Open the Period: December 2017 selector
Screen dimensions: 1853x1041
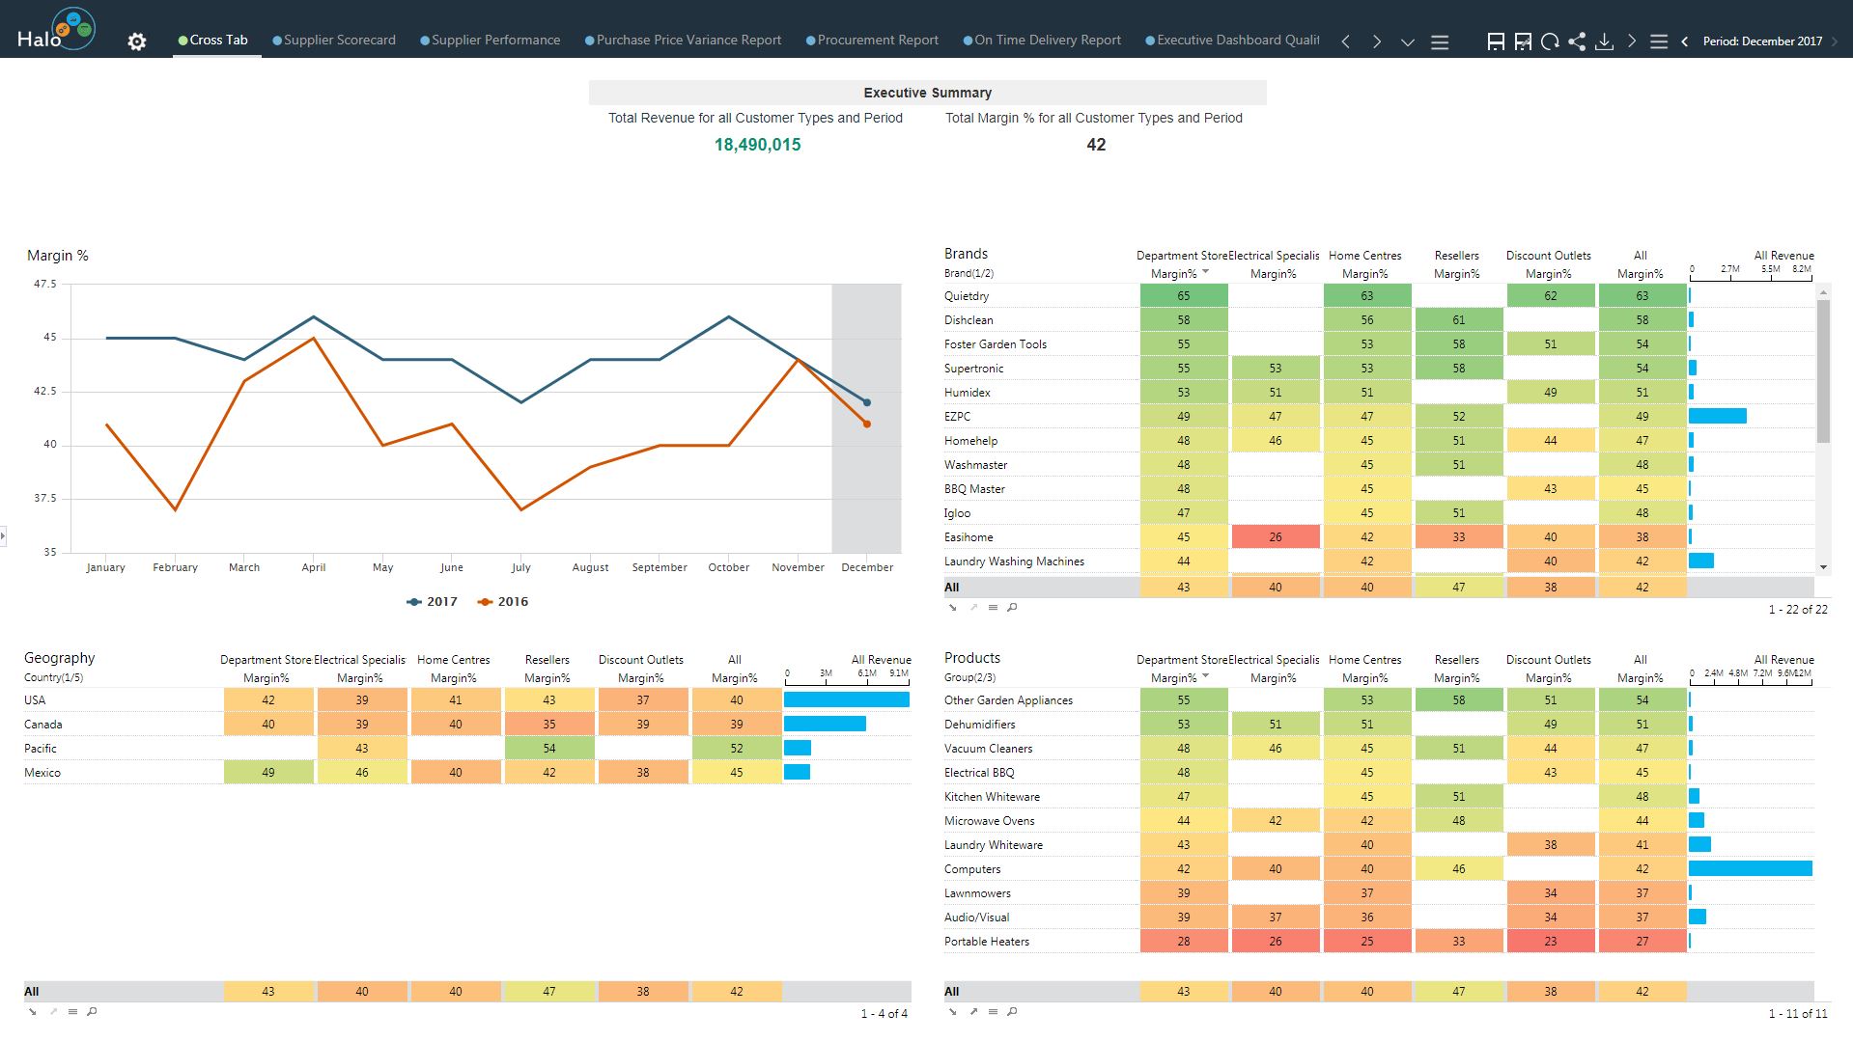tap(1762, 41)
